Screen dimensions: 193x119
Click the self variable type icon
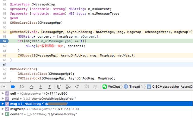click(x=7, y=93)
